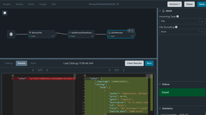The width and height of the screenshot is (206, 115).
Task: Select the BinaryFile node
Action: (42, 34)
